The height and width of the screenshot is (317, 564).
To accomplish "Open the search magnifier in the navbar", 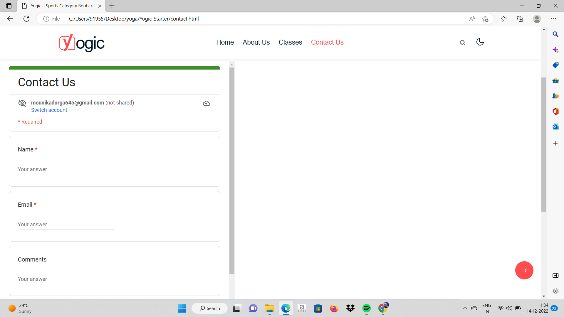I will pyautogui.click(x=462, y=43).
